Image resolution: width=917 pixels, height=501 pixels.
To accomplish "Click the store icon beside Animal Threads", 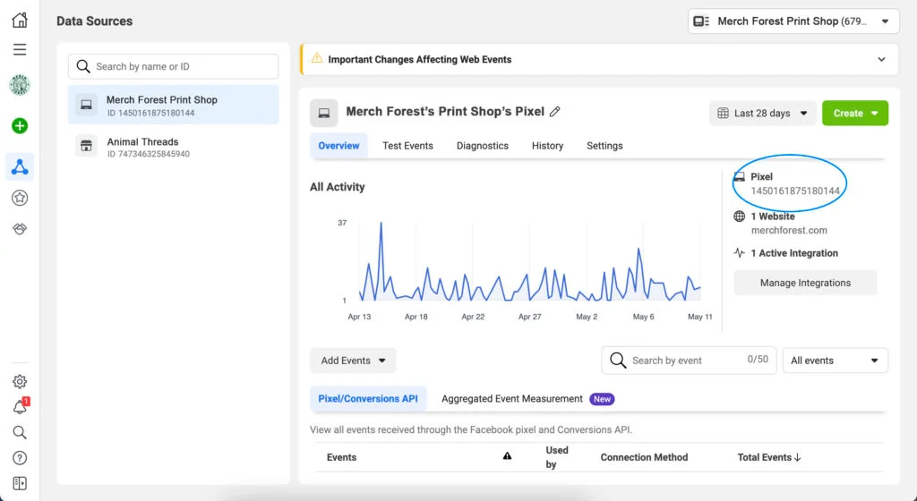I will (x=86, y=146).
